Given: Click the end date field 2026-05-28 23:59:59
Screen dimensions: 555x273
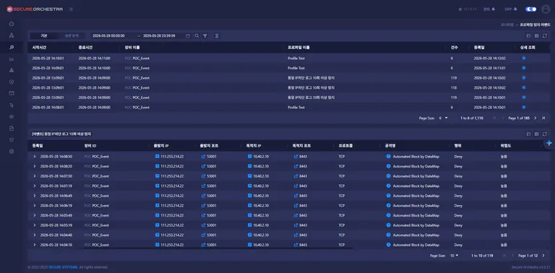Looking at the screenshot, I should coord(159,35).
